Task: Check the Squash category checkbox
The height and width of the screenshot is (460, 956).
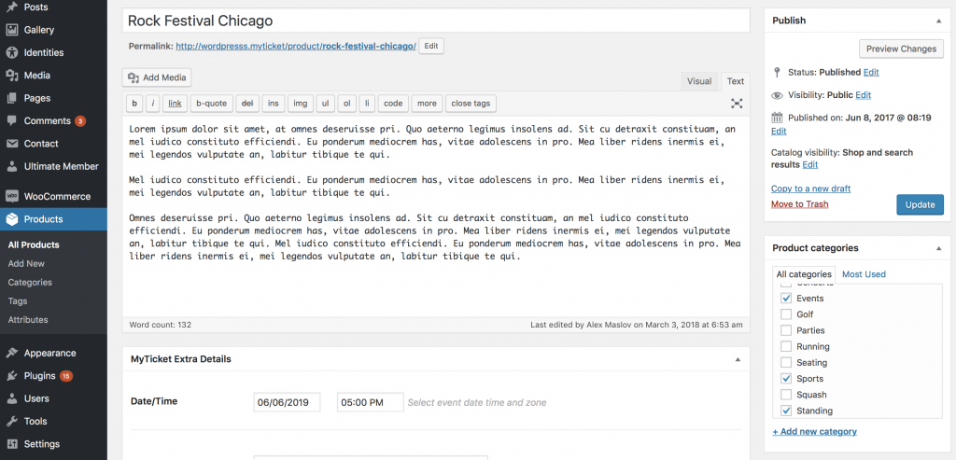Action: point(786,395)
